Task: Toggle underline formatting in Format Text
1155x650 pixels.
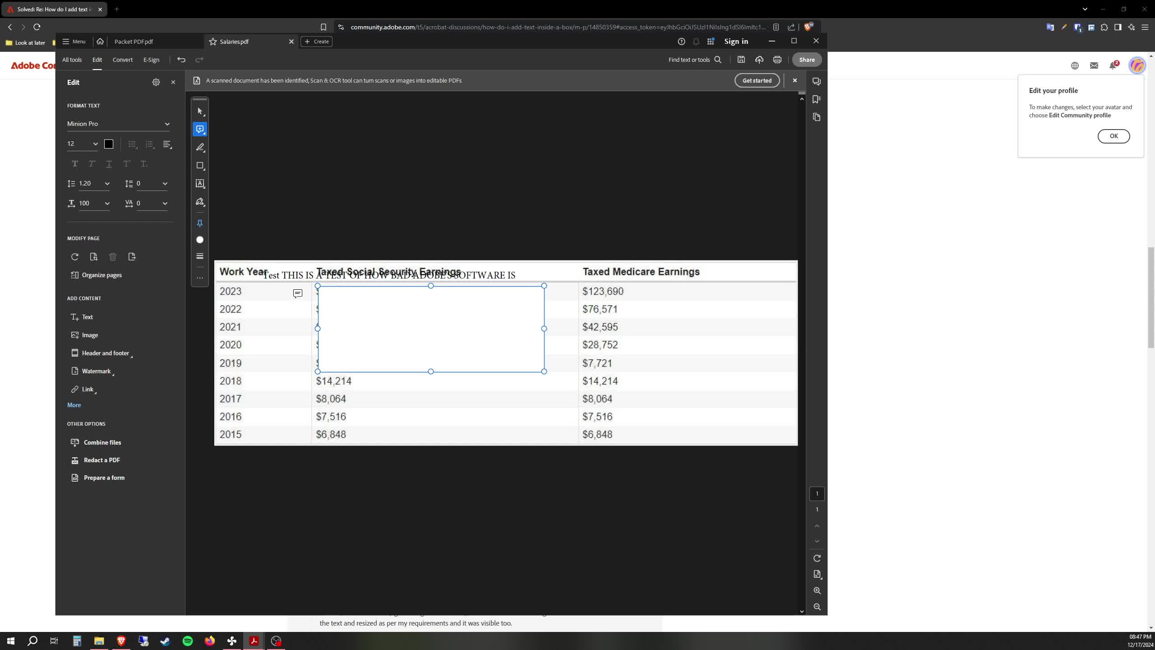Action: (x=109, y=163)
